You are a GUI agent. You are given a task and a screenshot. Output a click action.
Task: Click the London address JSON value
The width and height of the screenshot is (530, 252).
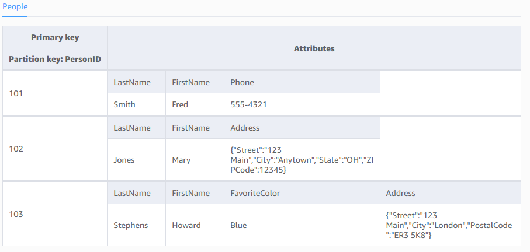pyautogui.click(x=449, y=225)
